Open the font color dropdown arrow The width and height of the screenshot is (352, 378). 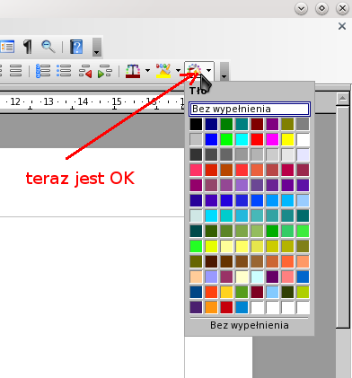pos(147,71)
